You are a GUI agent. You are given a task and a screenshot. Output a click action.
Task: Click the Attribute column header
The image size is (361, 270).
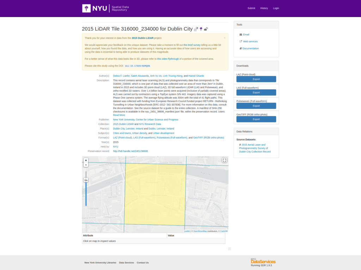point(124,235)
